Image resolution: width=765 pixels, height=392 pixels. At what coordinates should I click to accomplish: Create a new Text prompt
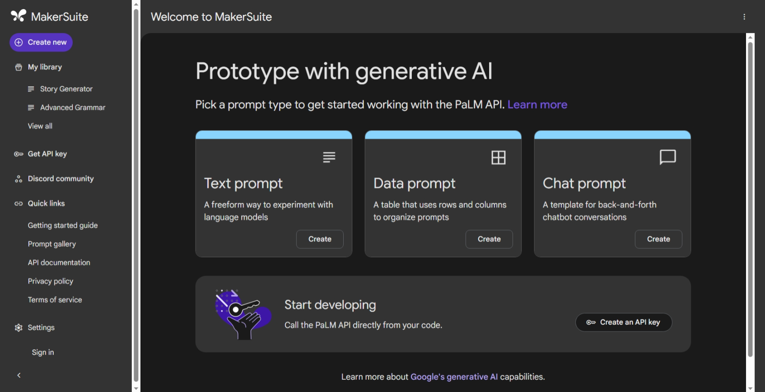(x=320, y=239)
